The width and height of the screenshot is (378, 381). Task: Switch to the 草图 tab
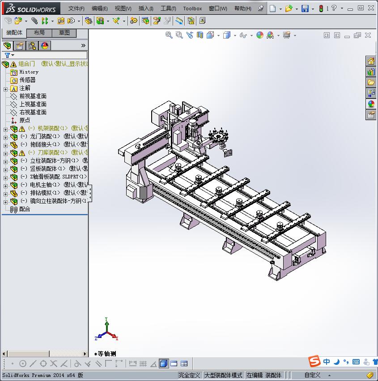[x=64, y=33]
